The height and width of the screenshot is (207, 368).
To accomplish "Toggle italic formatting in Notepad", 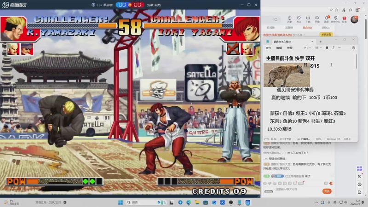I will coord(333,48).
